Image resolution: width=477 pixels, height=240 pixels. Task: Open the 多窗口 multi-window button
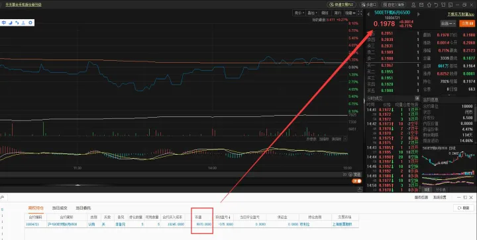coord(368,5)
